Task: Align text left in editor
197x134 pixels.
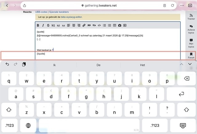Action: click(x=68, y=25)
